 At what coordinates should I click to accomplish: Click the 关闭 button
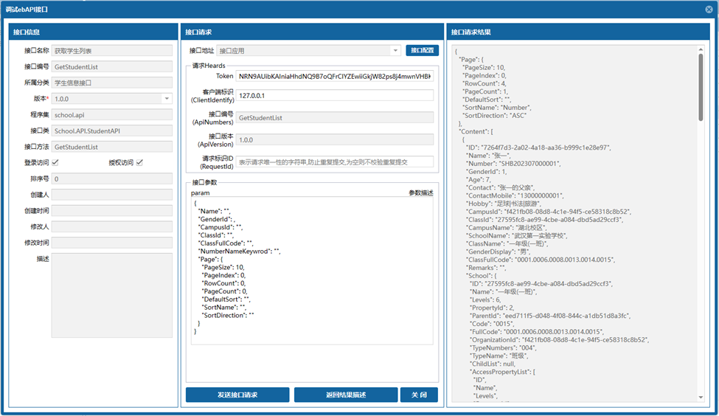(x=419, y=395)
